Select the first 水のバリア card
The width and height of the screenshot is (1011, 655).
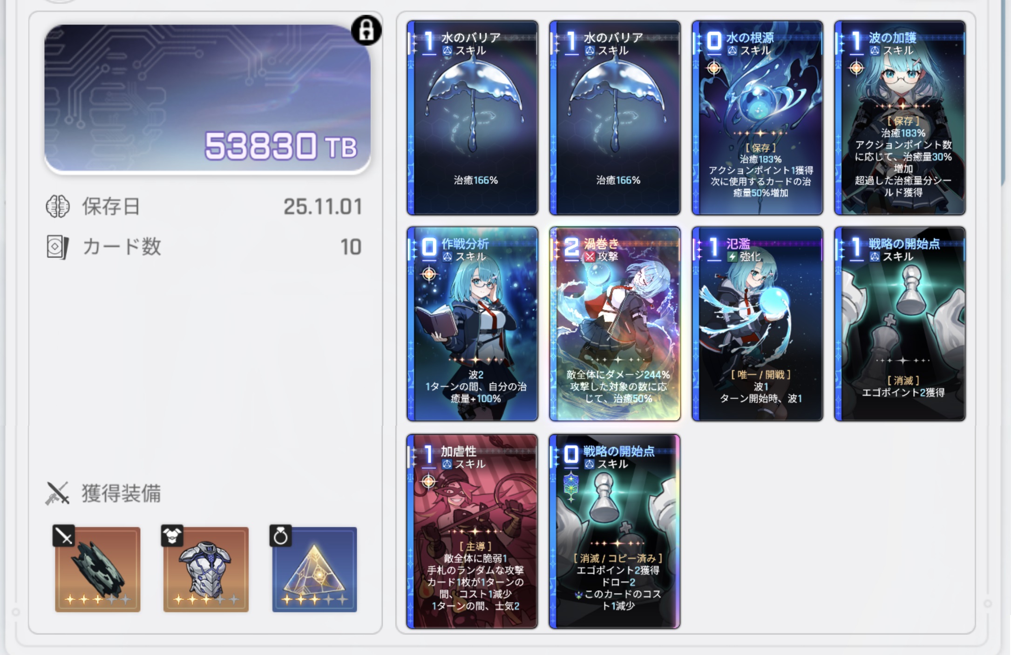click(x=472, y=118)
